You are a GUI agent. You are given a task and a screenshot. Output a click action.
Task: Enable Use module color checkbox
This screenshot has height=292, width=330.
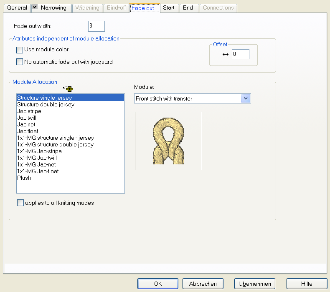pos(19,50)
